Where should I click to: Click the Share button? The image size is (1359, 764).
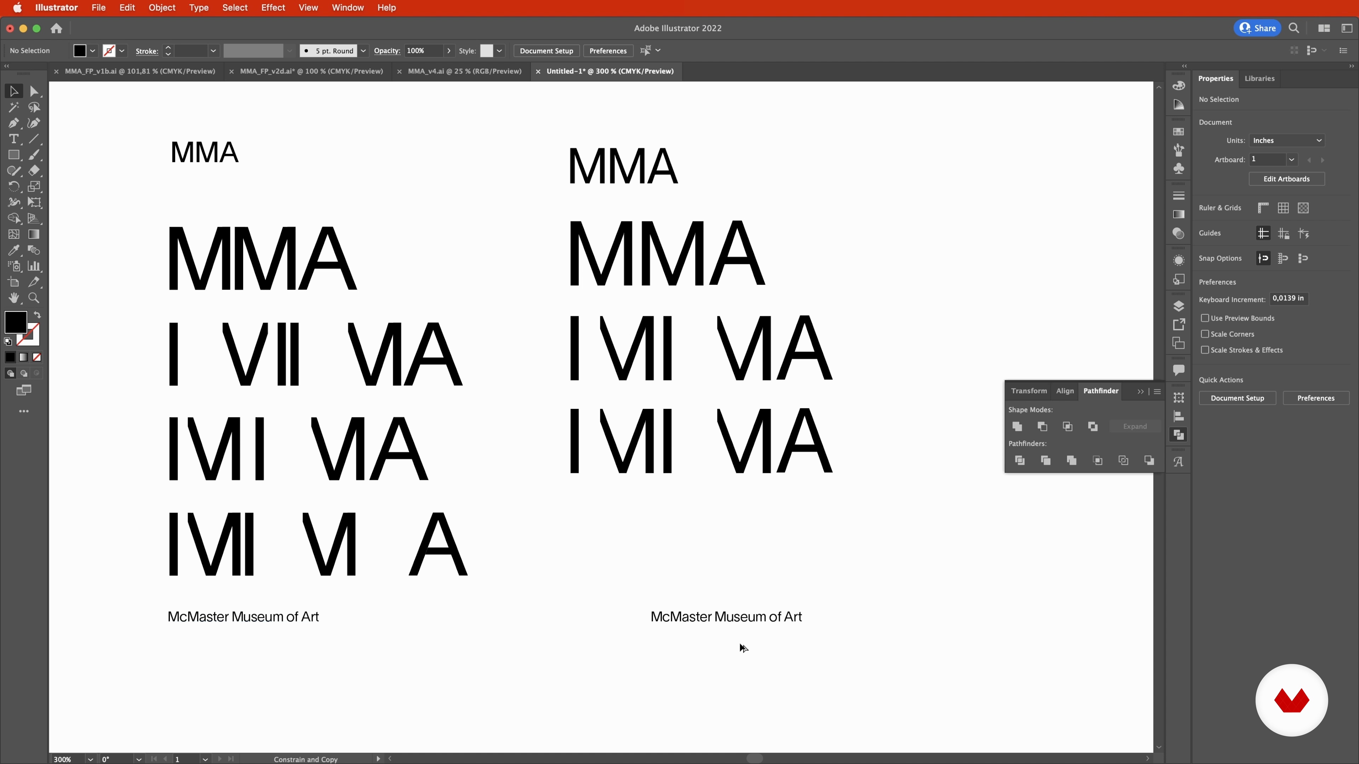pyautogui.click(x=1257, y=28)
